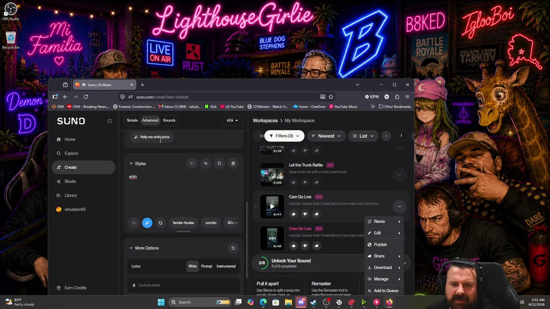Reset More Options with the reset icon
The height and width of the screenshot is (309, 550).
(233, 248)
